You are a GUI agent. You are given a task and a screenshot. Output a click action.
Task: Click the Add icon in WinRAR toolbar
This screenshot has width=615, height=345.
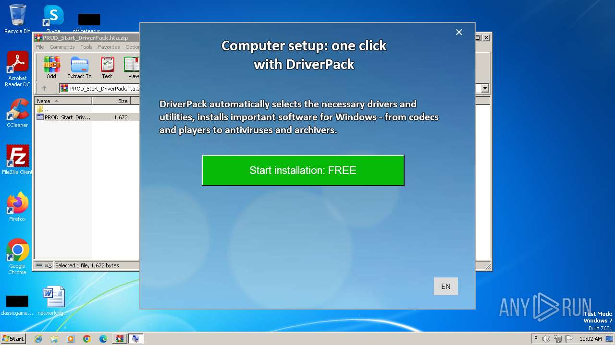pyautogui.click(x=51, y=68)
